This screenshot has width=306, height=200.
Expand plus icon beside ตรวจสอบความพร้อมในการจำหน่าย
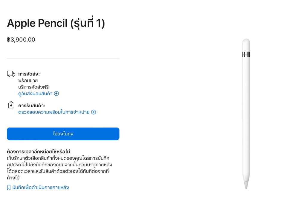tap(94, 112)
